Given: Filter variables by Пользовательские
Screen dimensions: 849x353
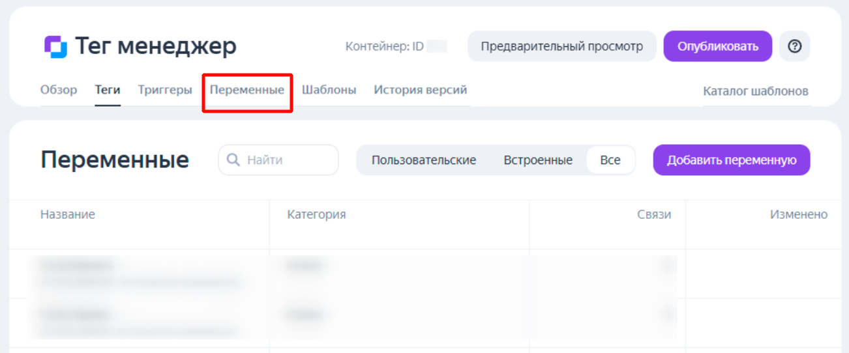Looking at the screenshot, I should [x=424, y=160].
